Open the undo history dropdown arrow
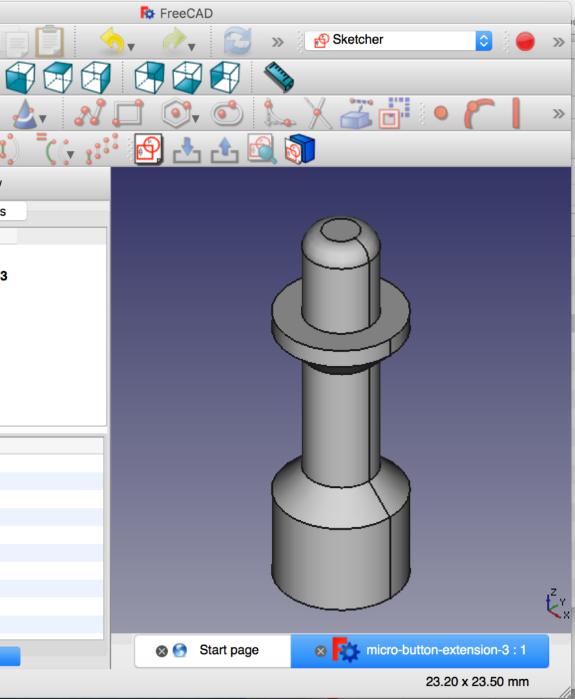The image size is (575, 699). [x=131, y=48]
